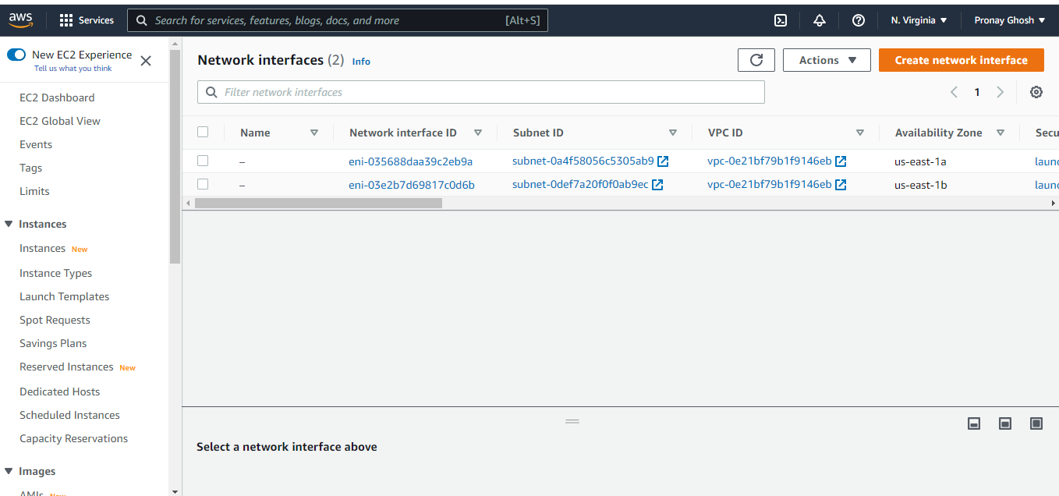The width and height of the screenshot is (1059, 496).
Task: Open external link icon for VPC in us-east-1b row
Action: [x=841, y=185]
